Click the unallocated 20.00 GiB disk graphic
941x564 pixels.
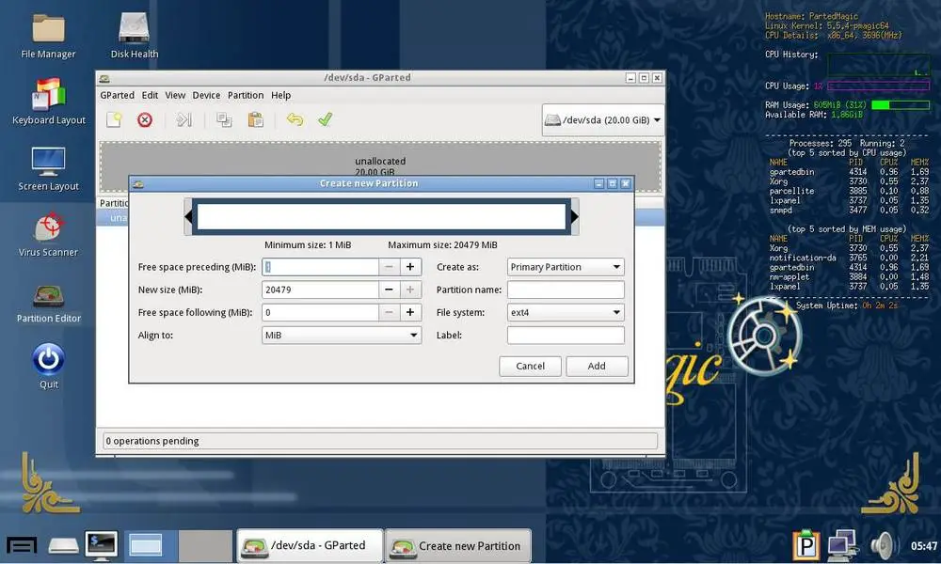point(380,159)
